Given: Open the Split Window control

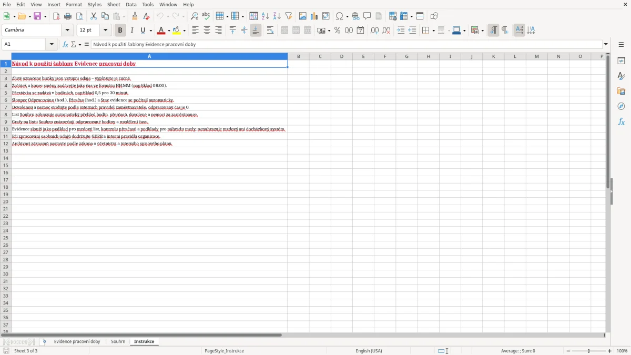Looking at the screenshot, I should coord(420,16).
